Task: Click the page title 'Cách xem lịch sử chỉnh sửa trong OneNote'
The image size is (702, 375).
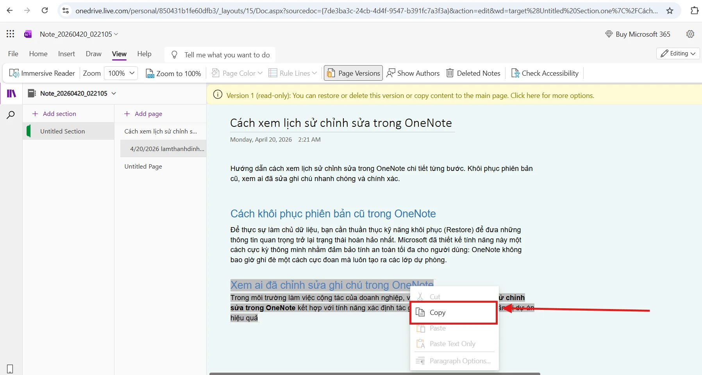Action: point(341,123)
